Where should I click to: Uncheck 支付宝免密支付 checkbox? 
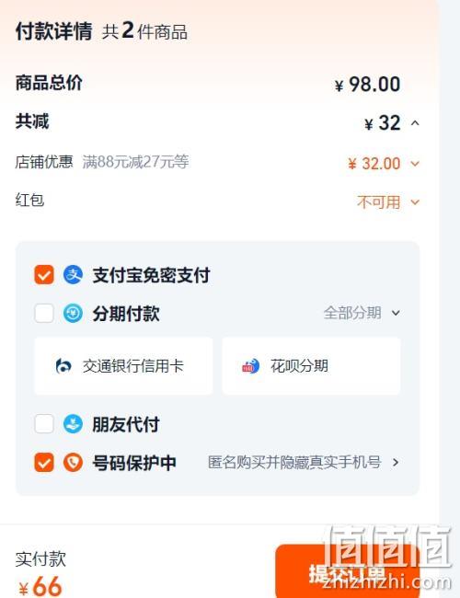click(x=44, y=274)
